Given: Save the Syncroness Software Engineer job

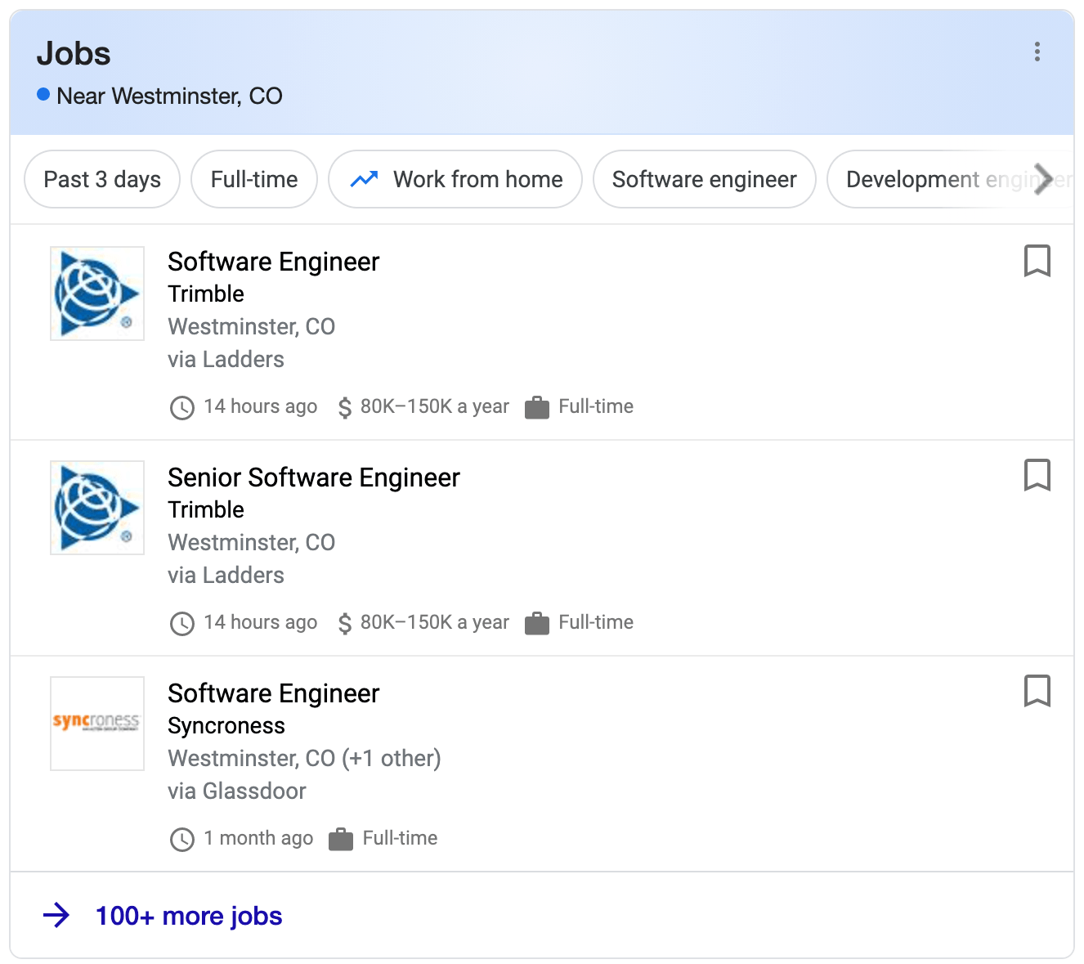Looking at the screenshot, I should 1037,692.
